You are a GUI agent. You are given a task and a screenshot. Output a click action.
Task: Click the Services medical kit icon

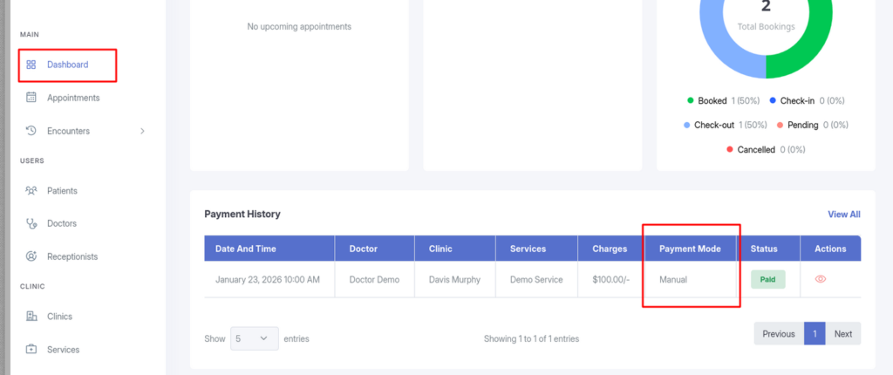(31, 349)
